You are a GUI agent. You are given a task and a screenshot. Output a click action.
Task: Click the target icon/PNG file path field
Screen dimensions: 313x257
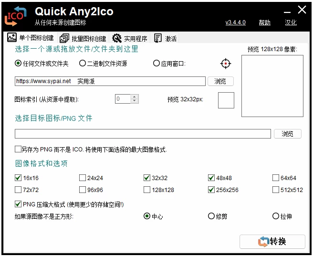[x=142, y=134]
